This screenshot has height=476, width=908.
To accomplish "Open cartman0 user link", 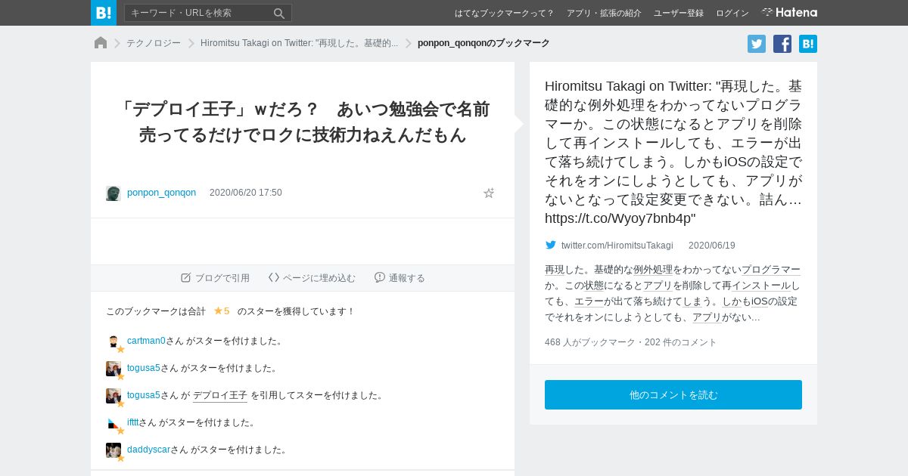I will 146,341.
